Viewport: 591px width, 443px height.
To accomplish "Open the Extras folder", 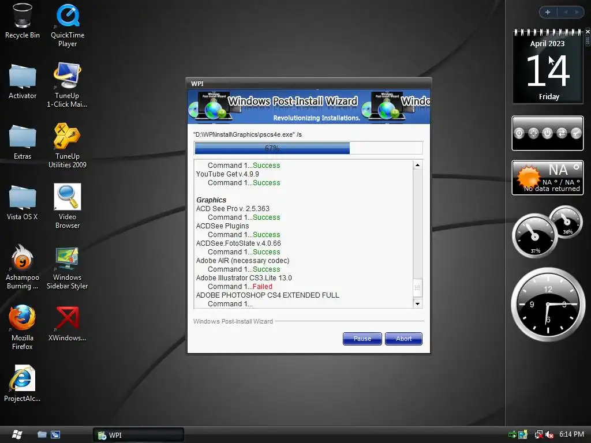I will (23, 142).
